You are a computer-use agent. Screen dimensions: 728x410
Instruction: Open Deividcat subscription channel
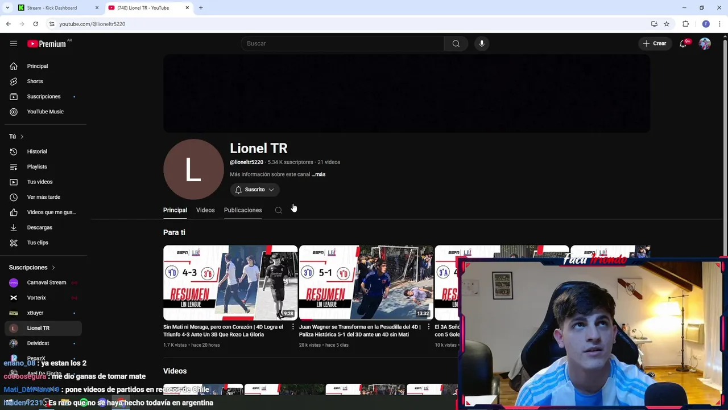(43, 343)
